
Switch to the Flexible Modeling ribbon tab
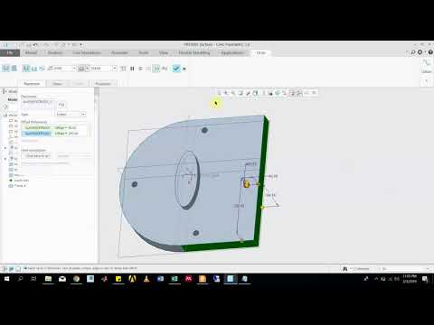pos(194,52)
